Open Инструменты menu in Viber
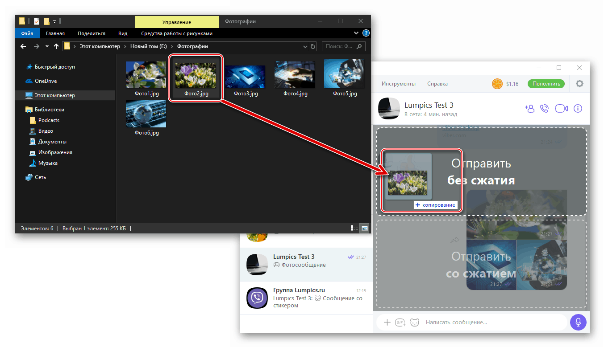 (398, 84)
